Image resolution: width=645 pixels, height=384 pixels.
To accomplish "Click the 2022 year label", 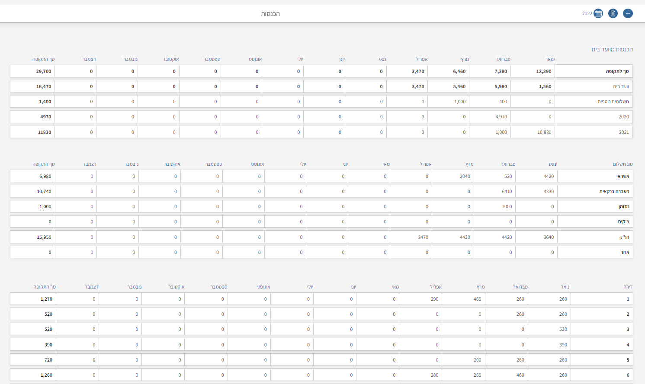I will 587,14.
